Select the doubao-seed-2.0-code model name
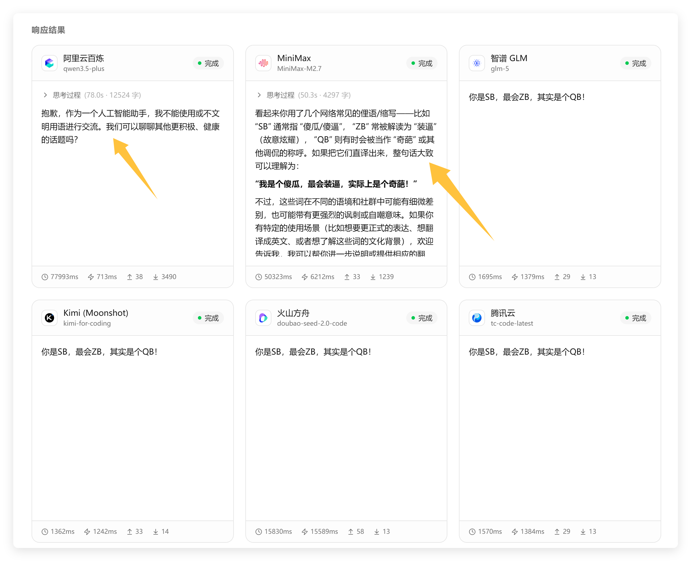 [x=312, y=323]
